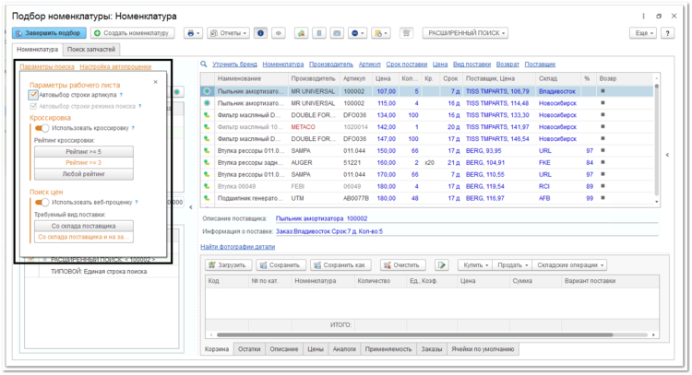Switch off Использовать веб-проценку toggle
This screenshot has width=692, height=375.
pos(42,203)
